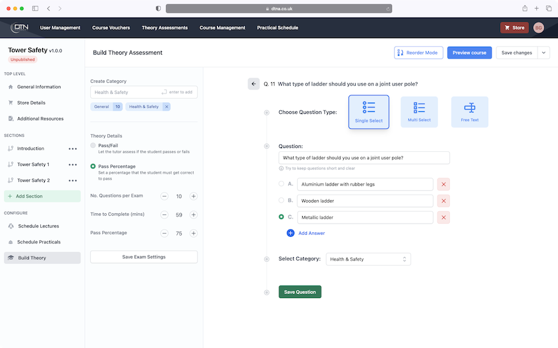Image resolution: width=558 pixels, height=348 pixels.
Task: Open options for Introduction section
Action: point(72,149)
